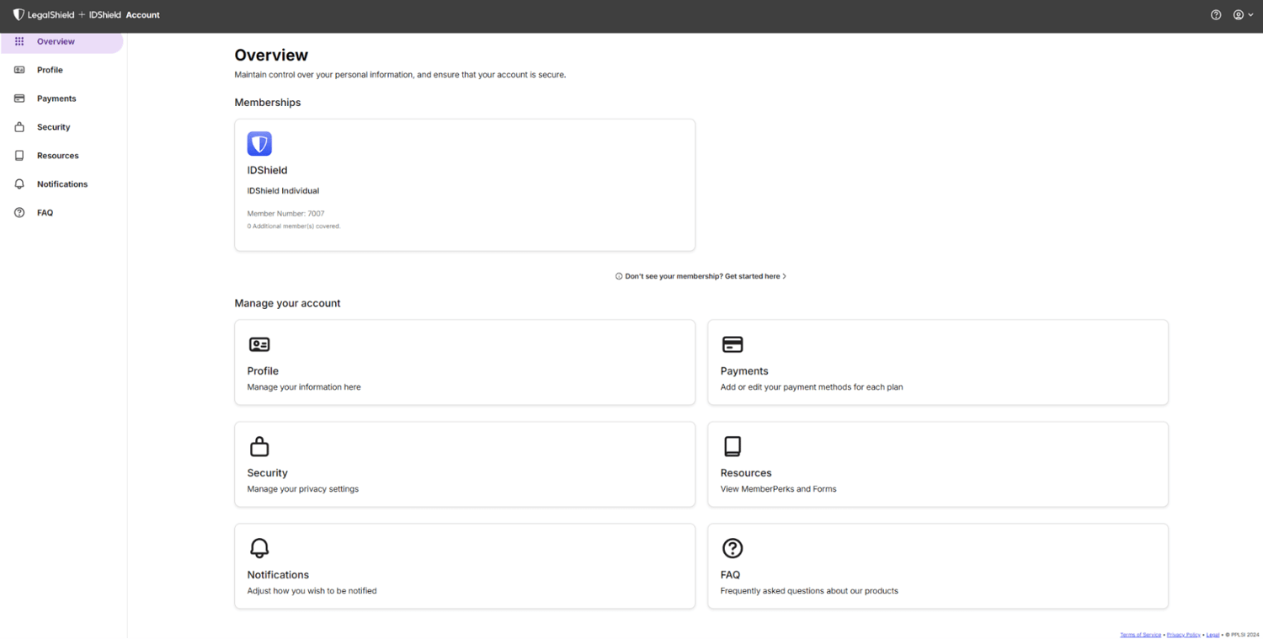Screen dimensions: 1263x639
Task: Click the Security lock icon in sidebar
Action: click(x=19, y=127)
